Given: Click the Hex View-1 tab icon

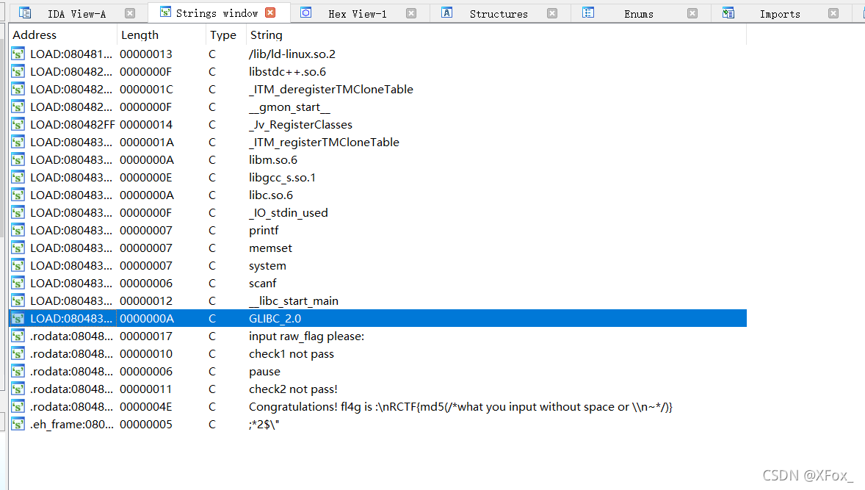Looking at the screenshot, I should pos(306,12).
